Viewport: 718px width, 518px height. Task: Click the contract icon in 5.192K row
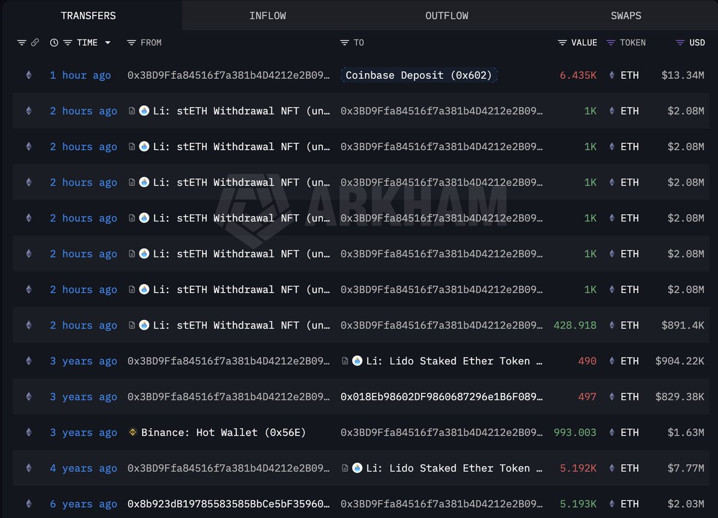[x=345, y=468]
